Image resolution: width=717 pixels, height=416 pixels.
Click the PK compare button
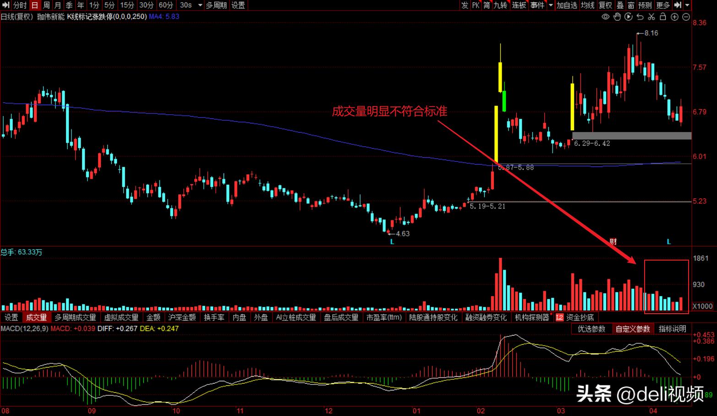point(476,5)
